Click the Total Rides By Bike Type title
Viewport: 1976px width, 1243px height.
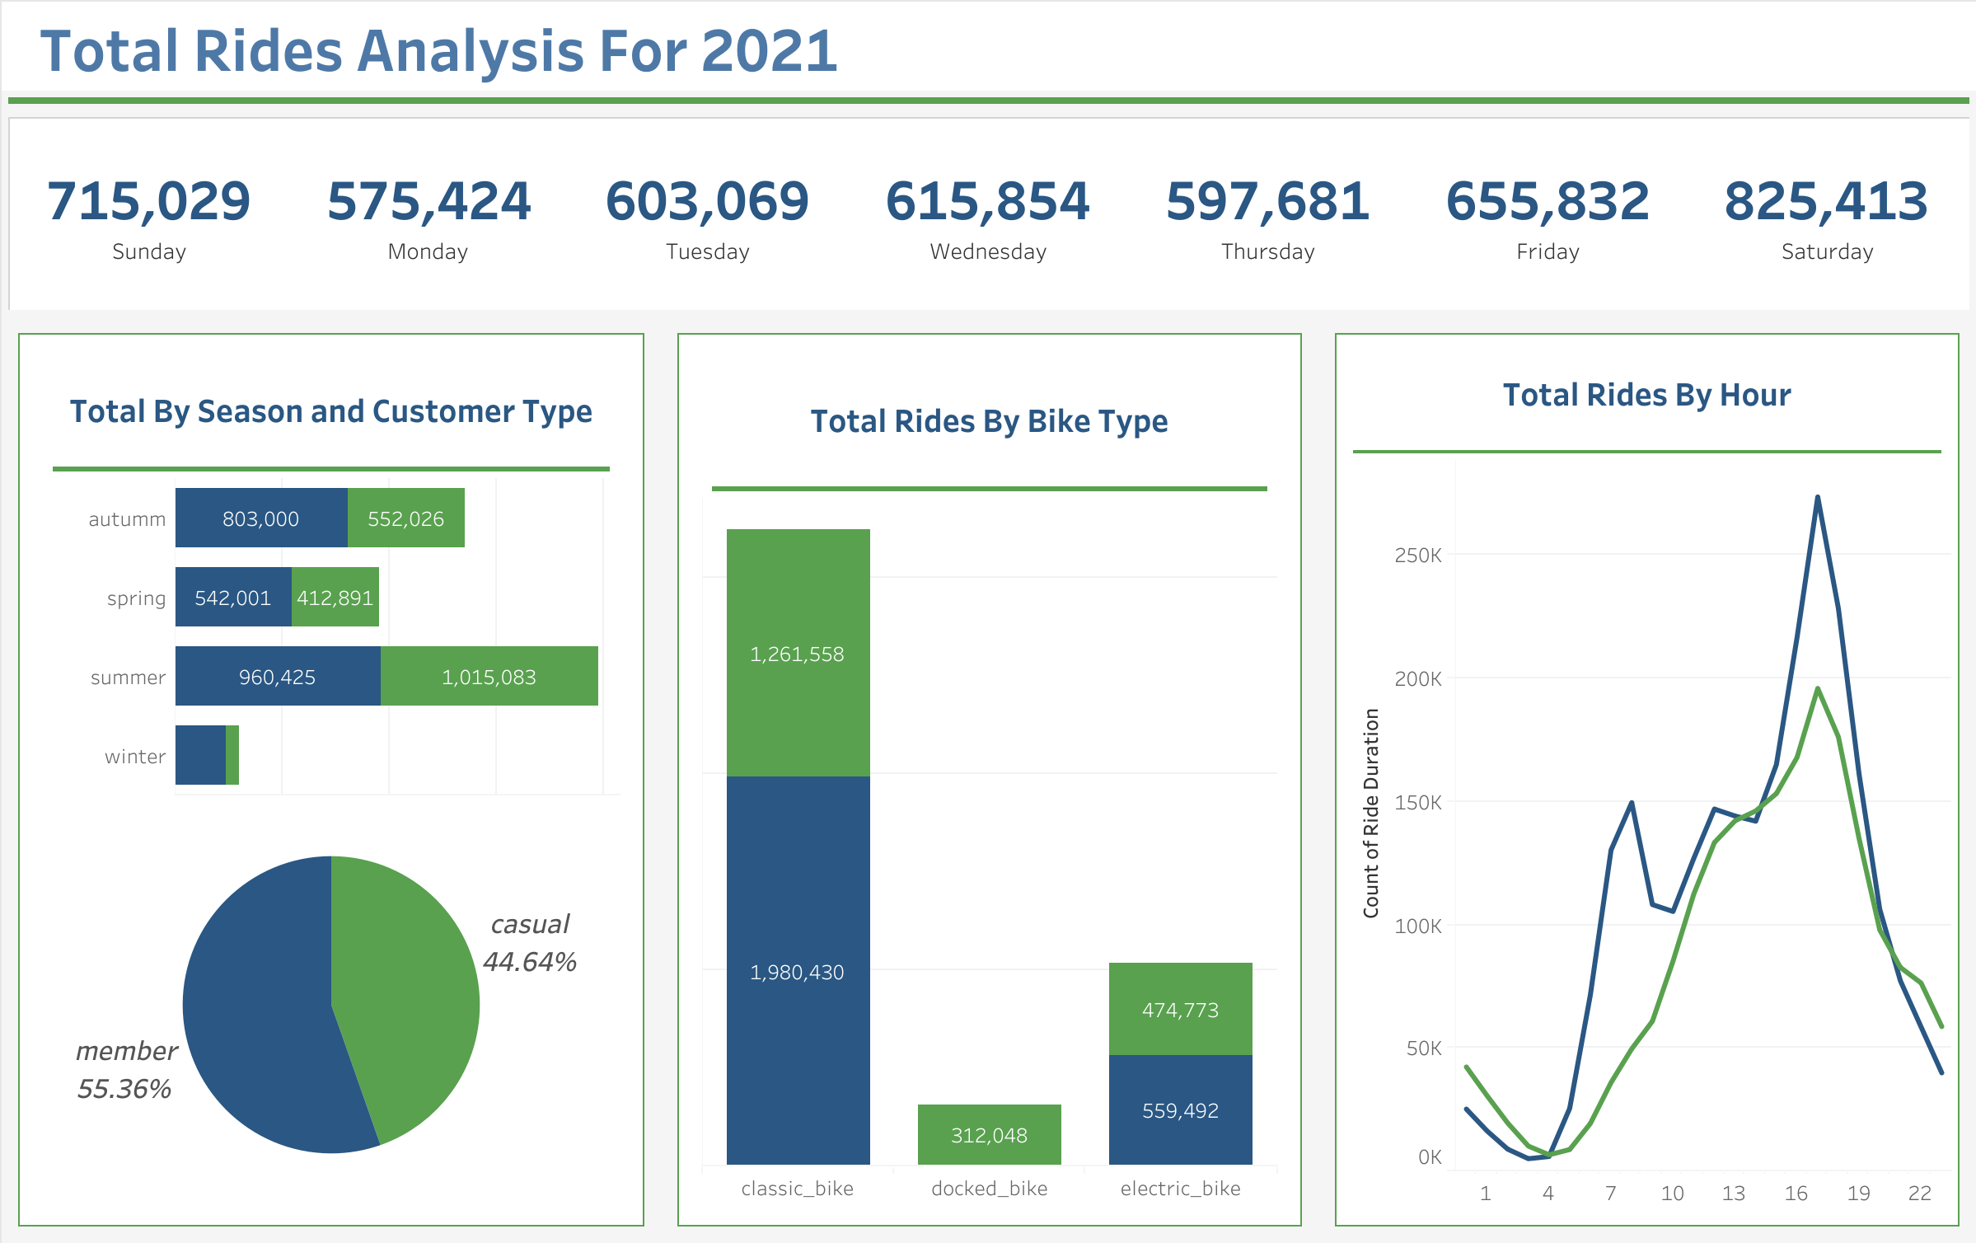click(989, 421)
